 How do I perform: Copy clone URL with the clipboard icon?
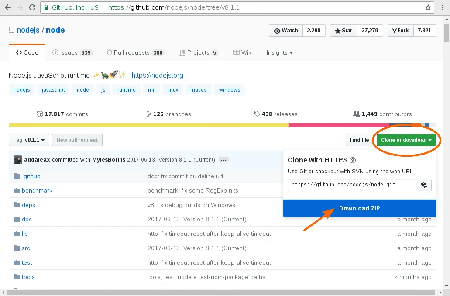tap(423, 185)
